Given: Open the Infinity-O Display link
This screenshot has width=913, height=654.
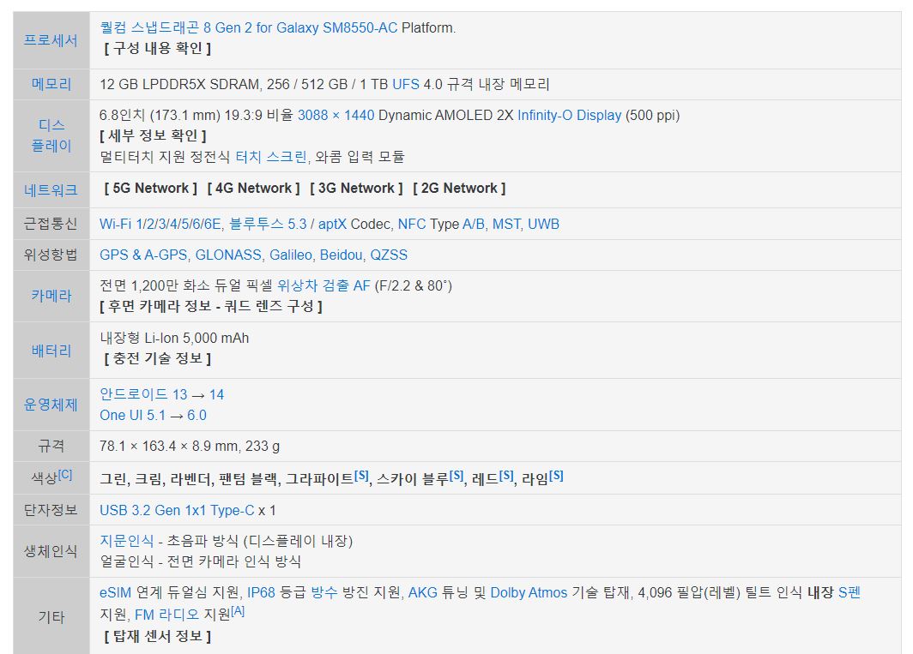Looking at the screenshot, I should click(570, 115).
